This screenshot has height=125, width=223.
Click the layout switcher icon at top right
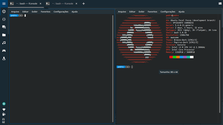point(220,4)
